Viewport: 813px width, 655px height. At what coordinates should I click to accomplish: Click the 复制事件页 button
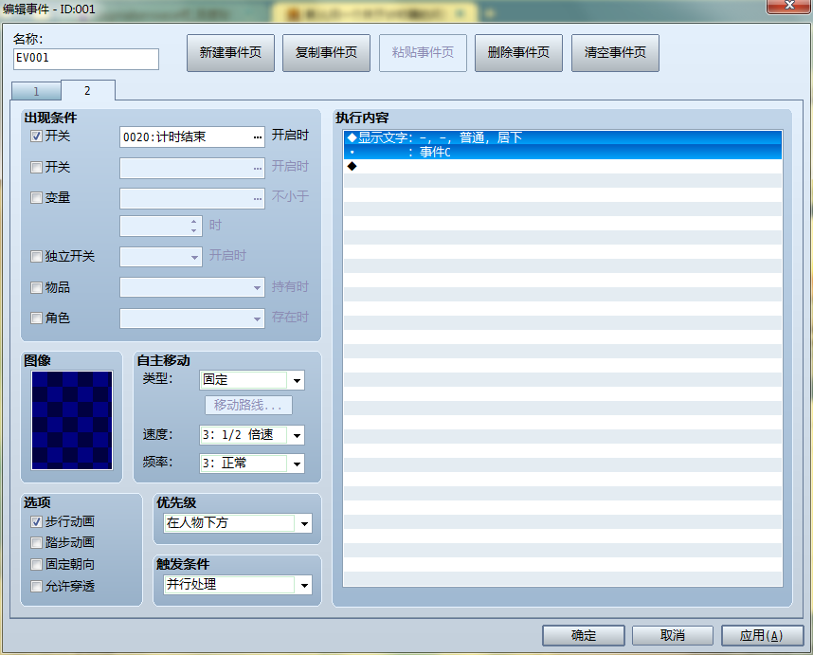(x=326, y=53)
